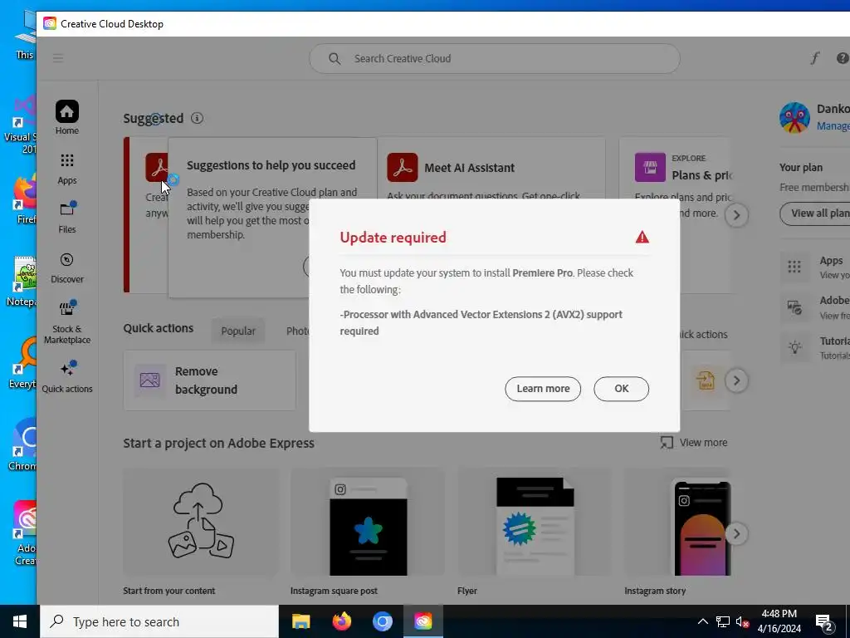The image size is (850, 638).
Task: Click the purple Plans & pricing store icon
Action: [x=650, y=167]
